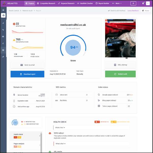The image size is (153, 153).
Task: Open the Projects tab
Action: click(x=30, y=3)
